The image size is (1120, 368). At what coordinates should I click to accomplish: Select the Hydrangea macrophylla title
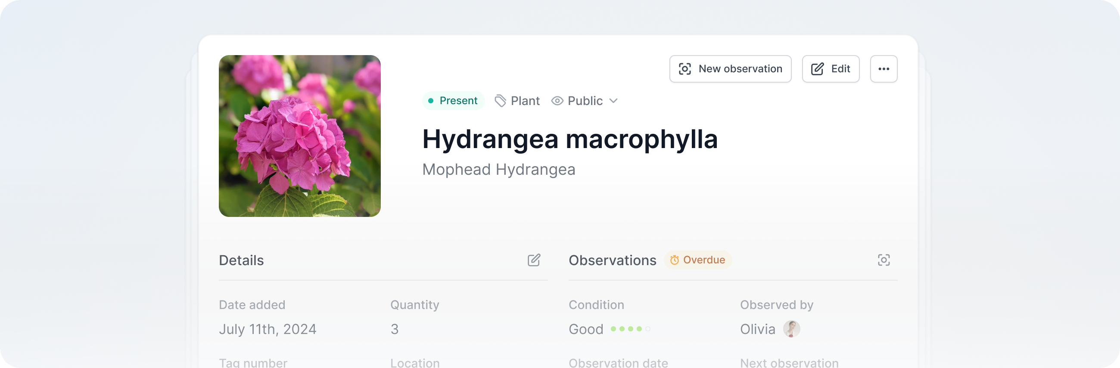[x=570, y=139]
